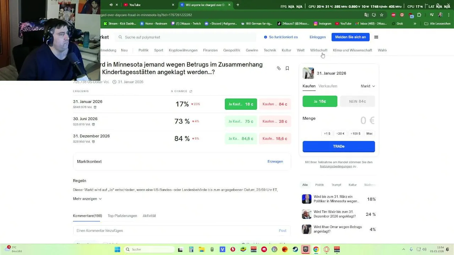
Task: Refresh the % chance column icon
Action: (191, 91)
